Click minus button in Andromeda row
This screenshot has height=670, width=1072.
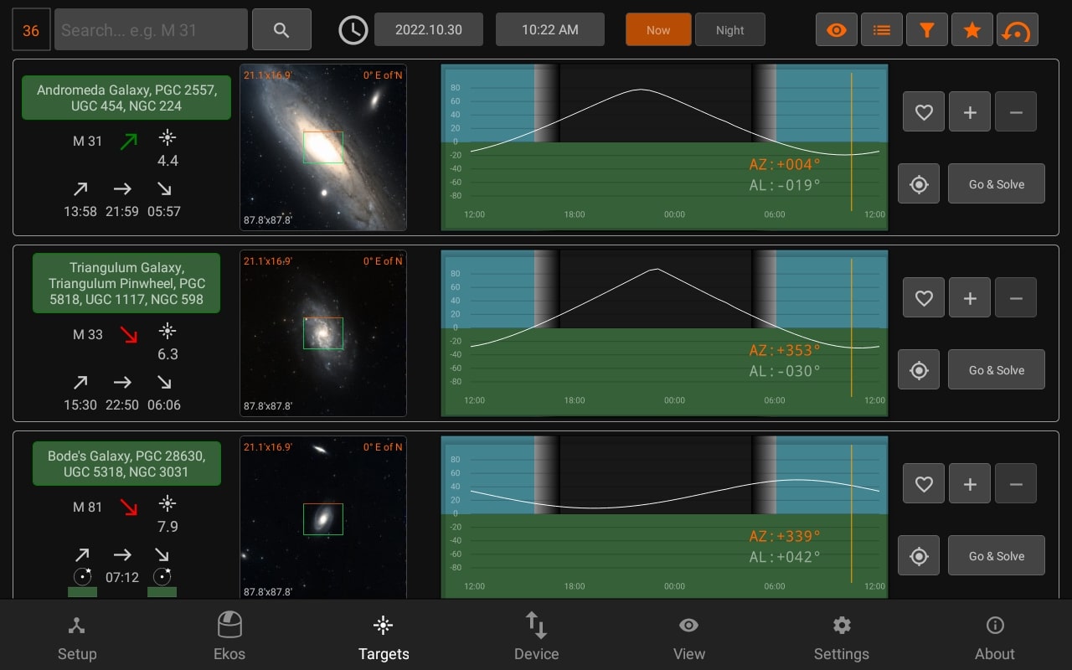pos(1016,111)
